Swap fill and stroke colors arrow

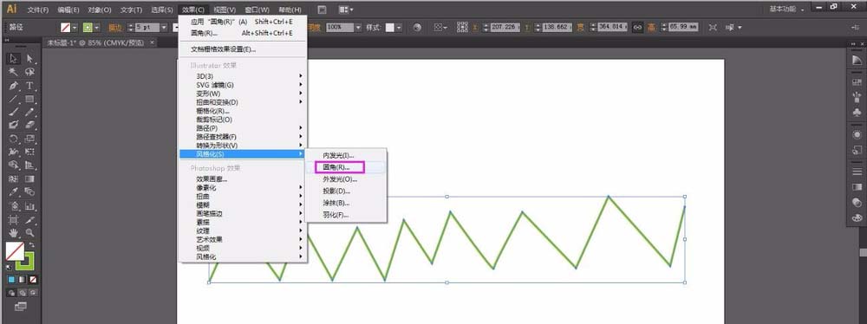[31, 245]
